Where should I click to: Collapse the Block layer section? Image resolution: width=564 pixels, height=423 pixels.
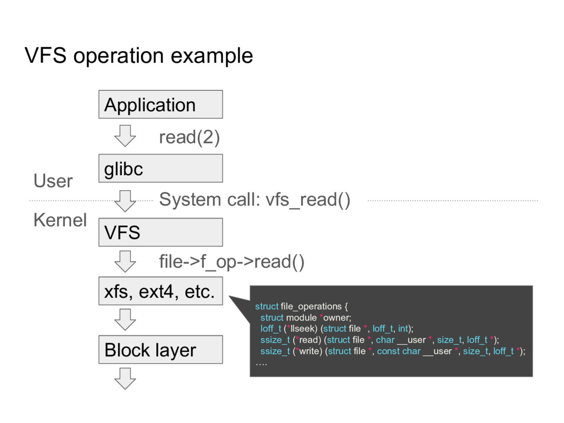(160, 349)
